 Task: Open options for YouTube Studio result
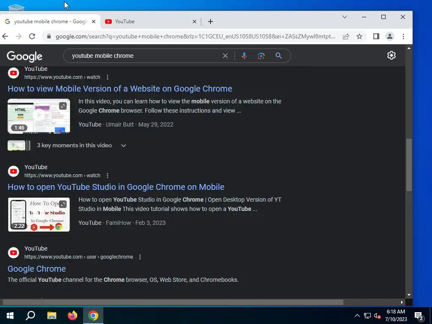108,175
